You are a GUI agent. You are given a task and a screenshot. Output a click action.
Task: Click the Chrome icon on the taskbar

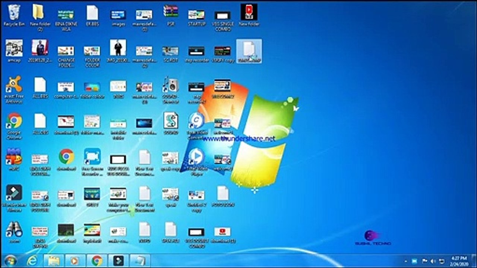click(x=97, y=261)
